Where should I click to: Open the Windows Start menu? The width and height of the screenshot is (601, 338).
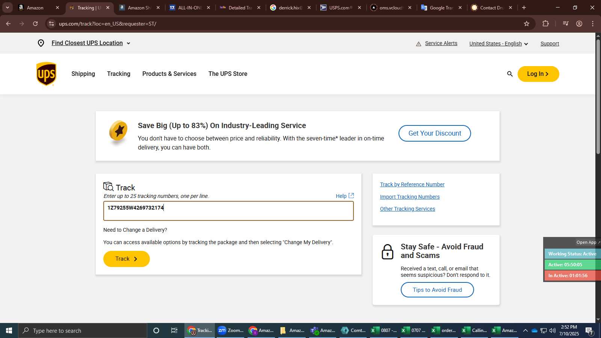pos(9,330)
